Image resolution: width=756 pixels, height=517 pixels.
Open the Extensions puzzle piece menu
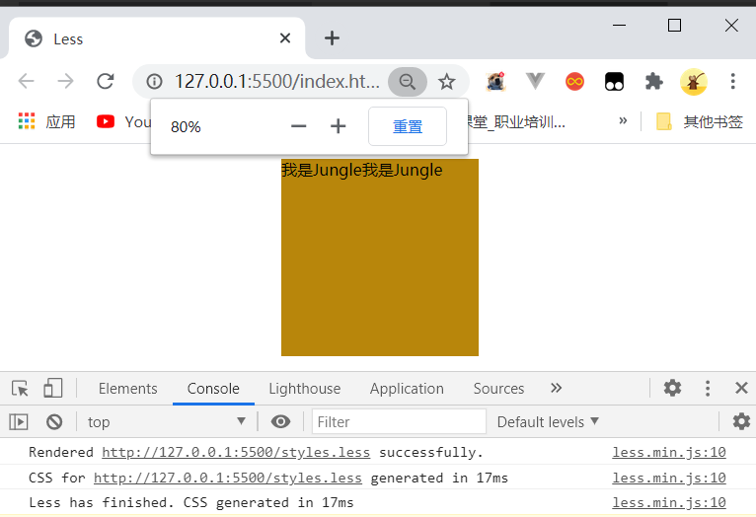pos(653,81)
